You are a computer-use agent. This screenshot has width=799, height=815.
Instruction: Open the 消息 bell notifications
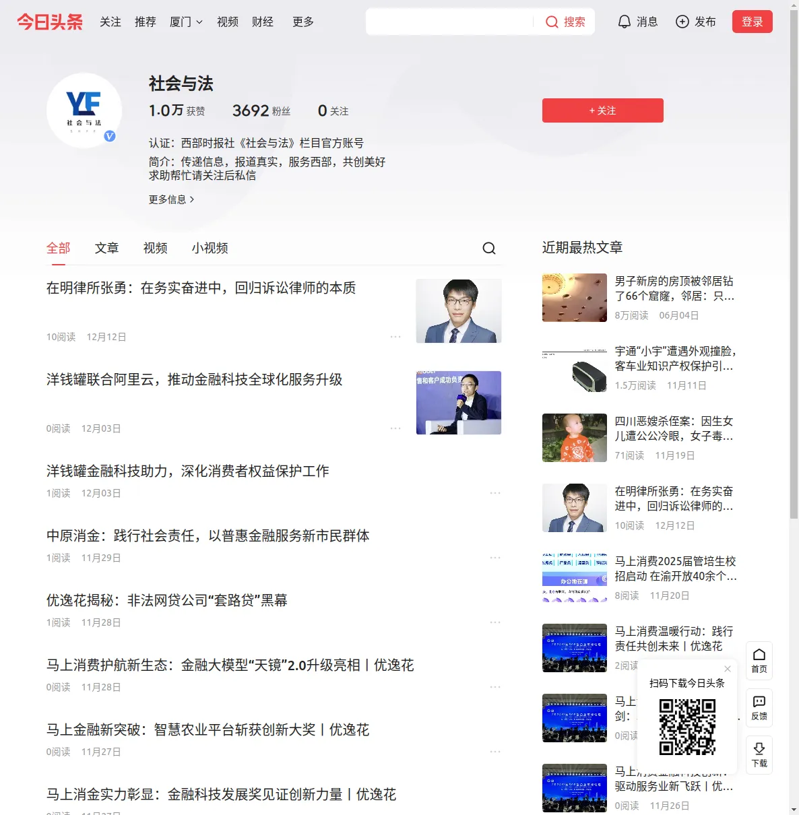point(637,22)
